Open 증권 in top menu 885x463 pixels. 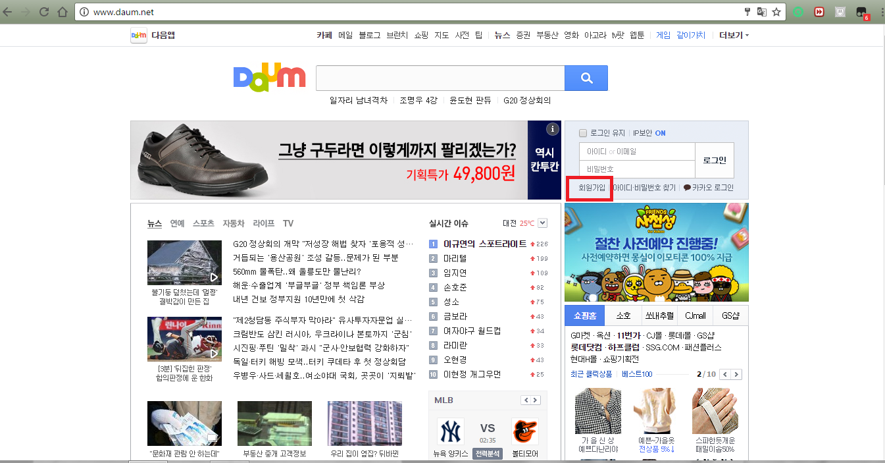coord(523,35)
